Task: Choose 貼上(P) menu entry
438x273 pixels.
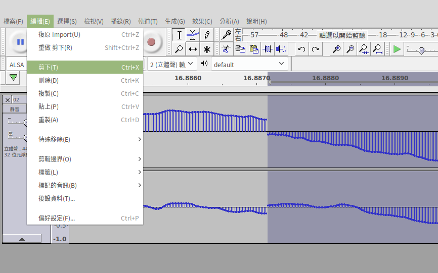Action: tap(85, 106)
